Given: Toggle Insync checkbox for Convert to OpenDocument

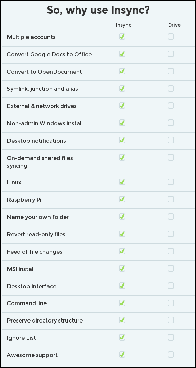Looking at the screenshot, I should (x=122, y=71).
